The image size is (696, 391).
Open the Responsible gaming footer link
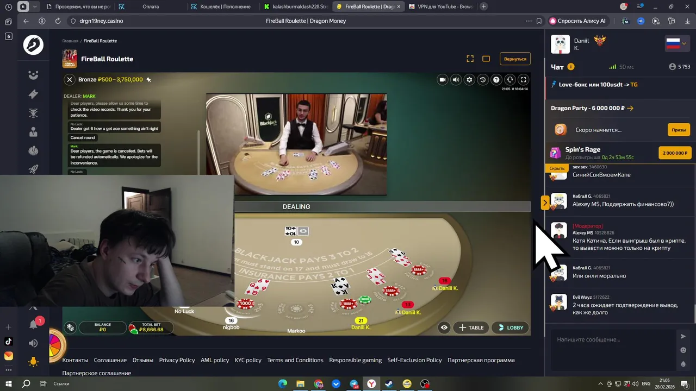[355, 360]
